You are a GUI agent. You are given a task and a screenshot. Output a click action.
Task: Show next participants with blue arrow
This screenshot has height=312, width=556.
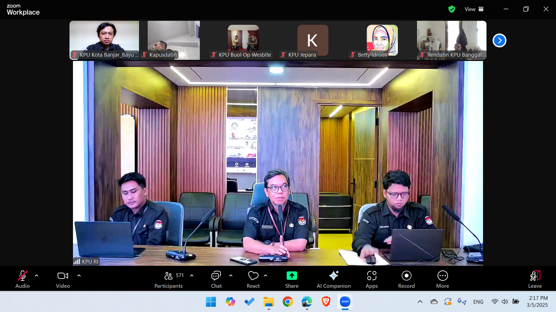499,40
